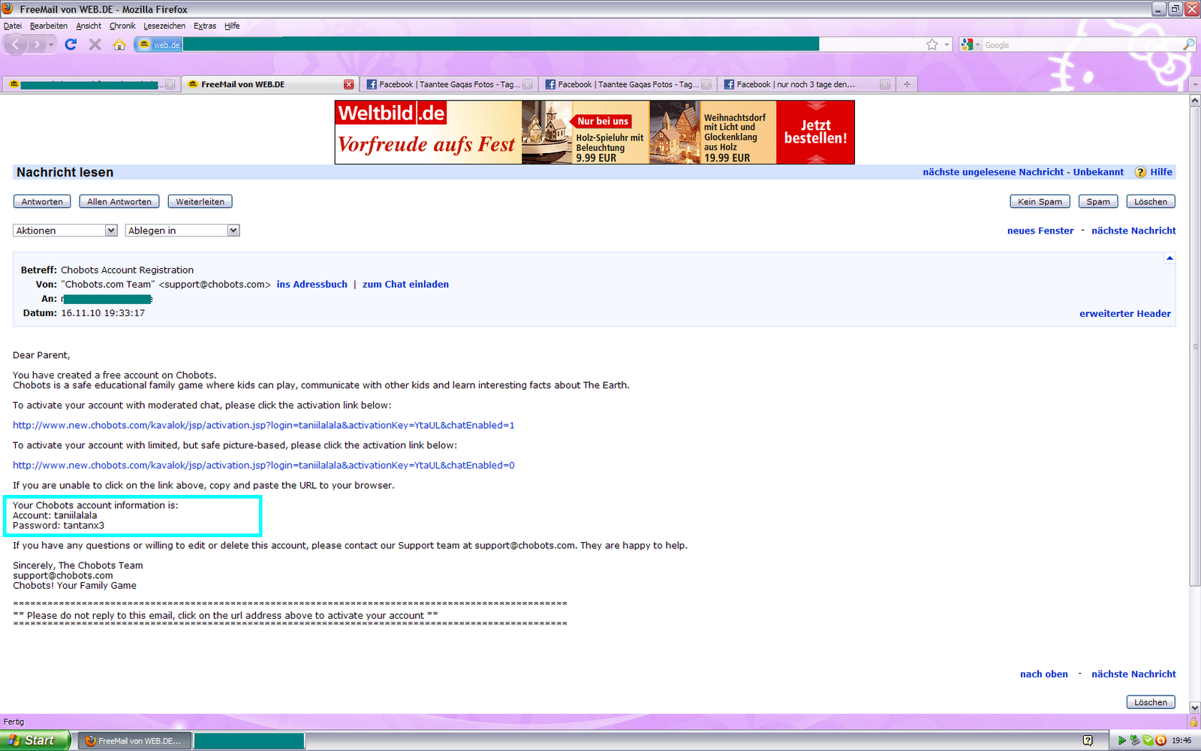Open activation link with chatEnabled=0
This screenshot has height=751, width=1201.
[263, 465]
